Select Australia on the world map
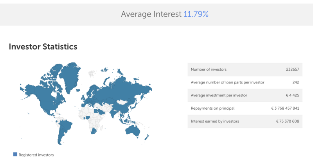Screen dimensions: 313x162 (x=133, y=130)
